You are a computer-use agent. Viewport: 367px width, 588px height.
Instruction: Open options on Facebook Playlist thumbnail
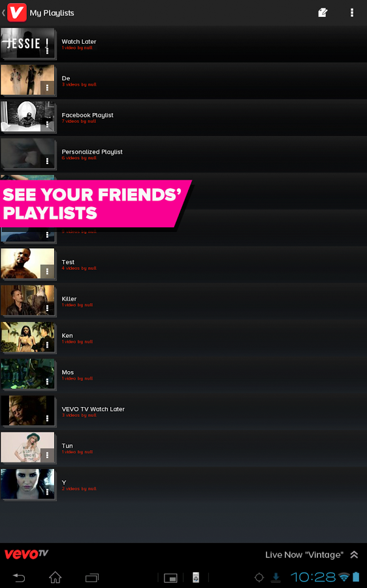[47, 124]
